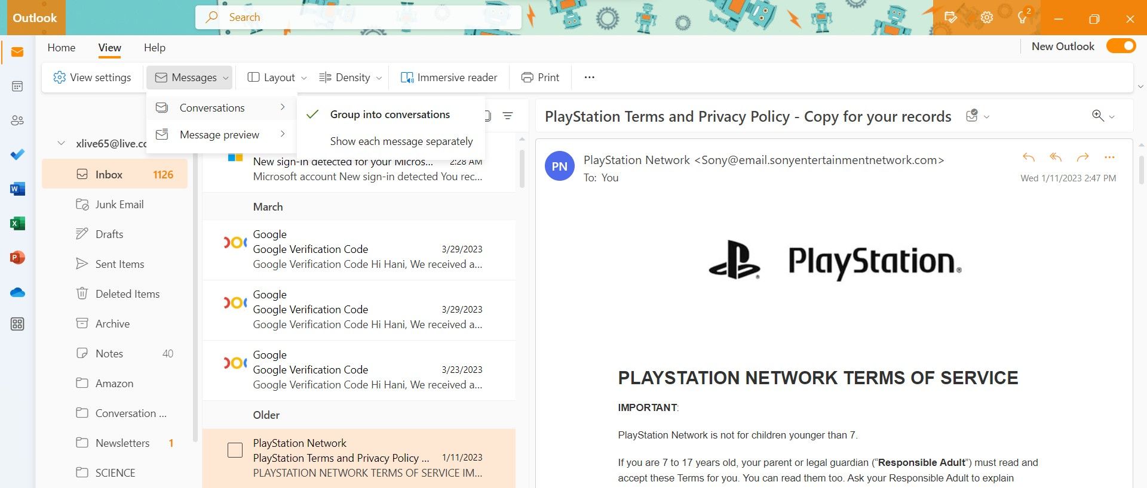Open the SCIENCE folder
The image size is (1147, 488).
pos(115,473)
